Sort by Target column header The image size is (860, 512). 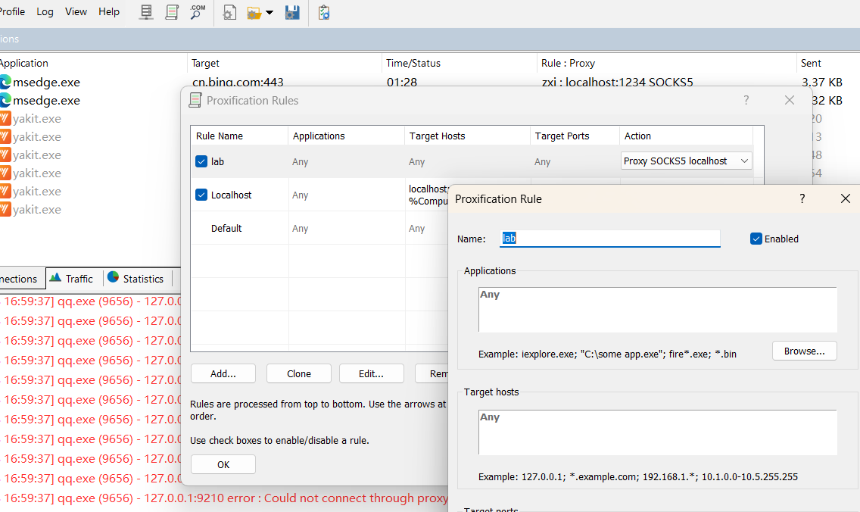pyautogui.click(x=284, y=63)
